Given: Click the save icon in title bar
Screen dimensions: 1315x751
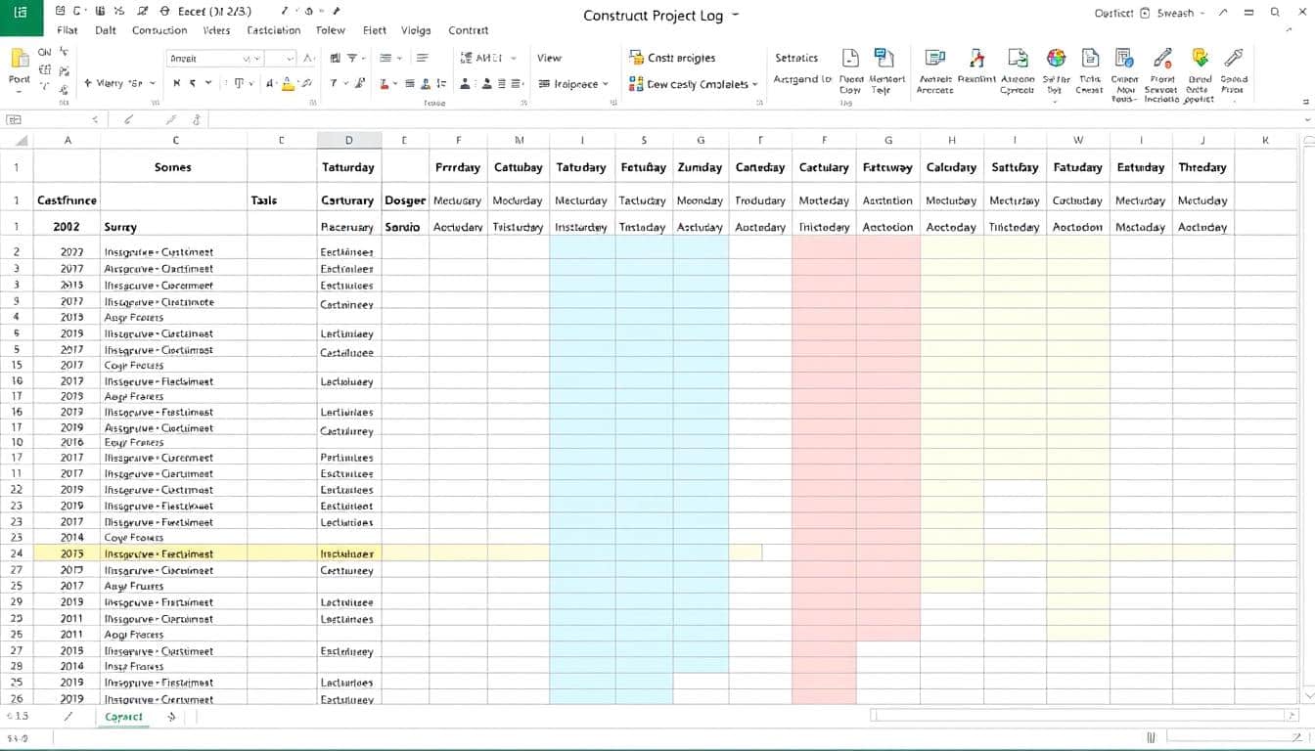Looking at the screenshot, I should pos(60,12).
